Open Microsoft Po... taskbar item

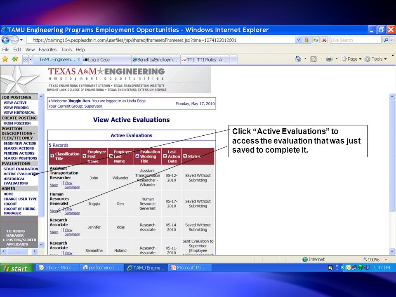click(x=191, y=268)
